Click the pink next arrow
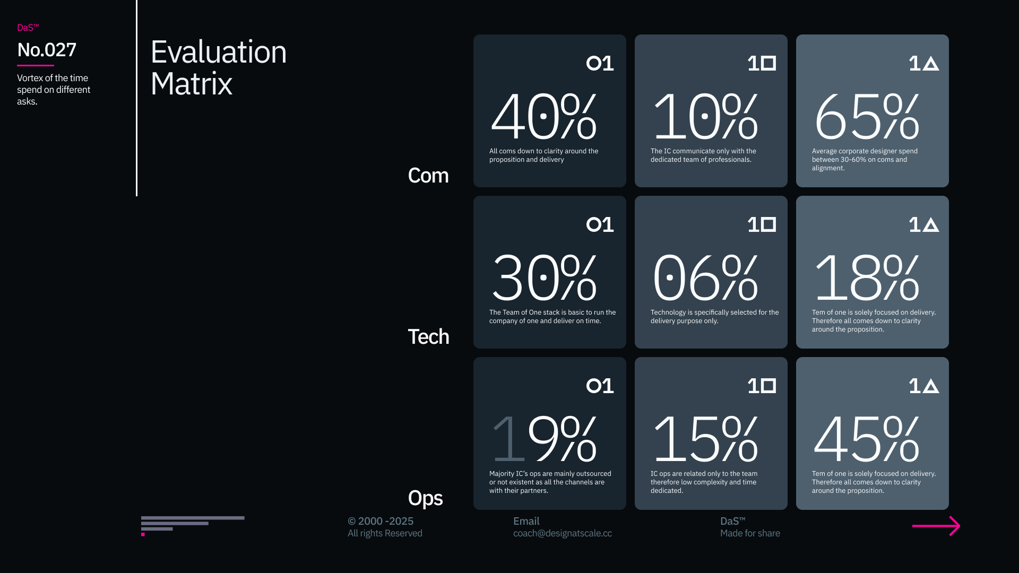 point(936,526)
